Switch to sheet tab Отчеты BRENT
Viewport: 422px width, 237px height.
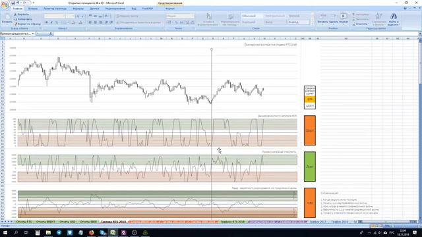tap(45, 222)
